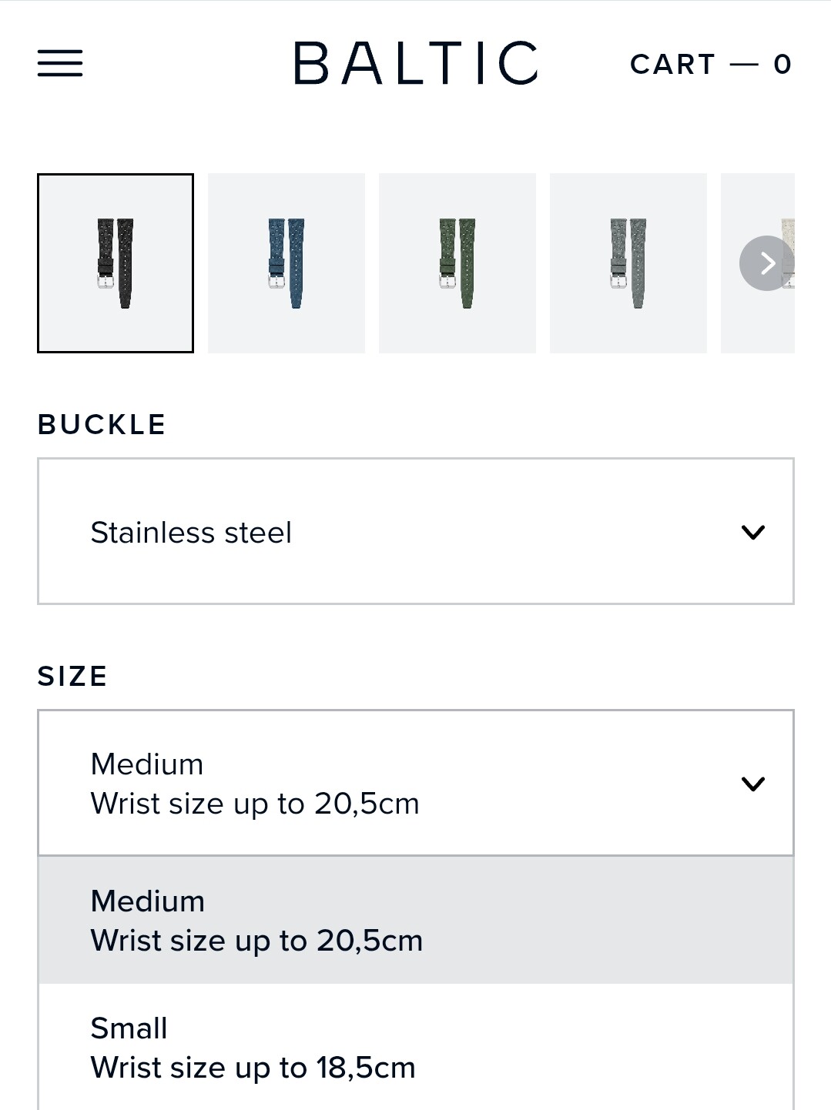Screen dimensions: 831x1110
Task: Click the BUCKLE section label
Action: point(102,424)
